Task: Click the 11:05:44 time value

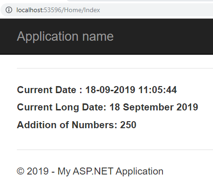Action: pos(158,90)
